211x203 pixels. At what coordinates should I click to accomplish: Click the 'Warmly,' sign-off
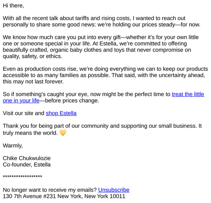(x=13, y=146)
